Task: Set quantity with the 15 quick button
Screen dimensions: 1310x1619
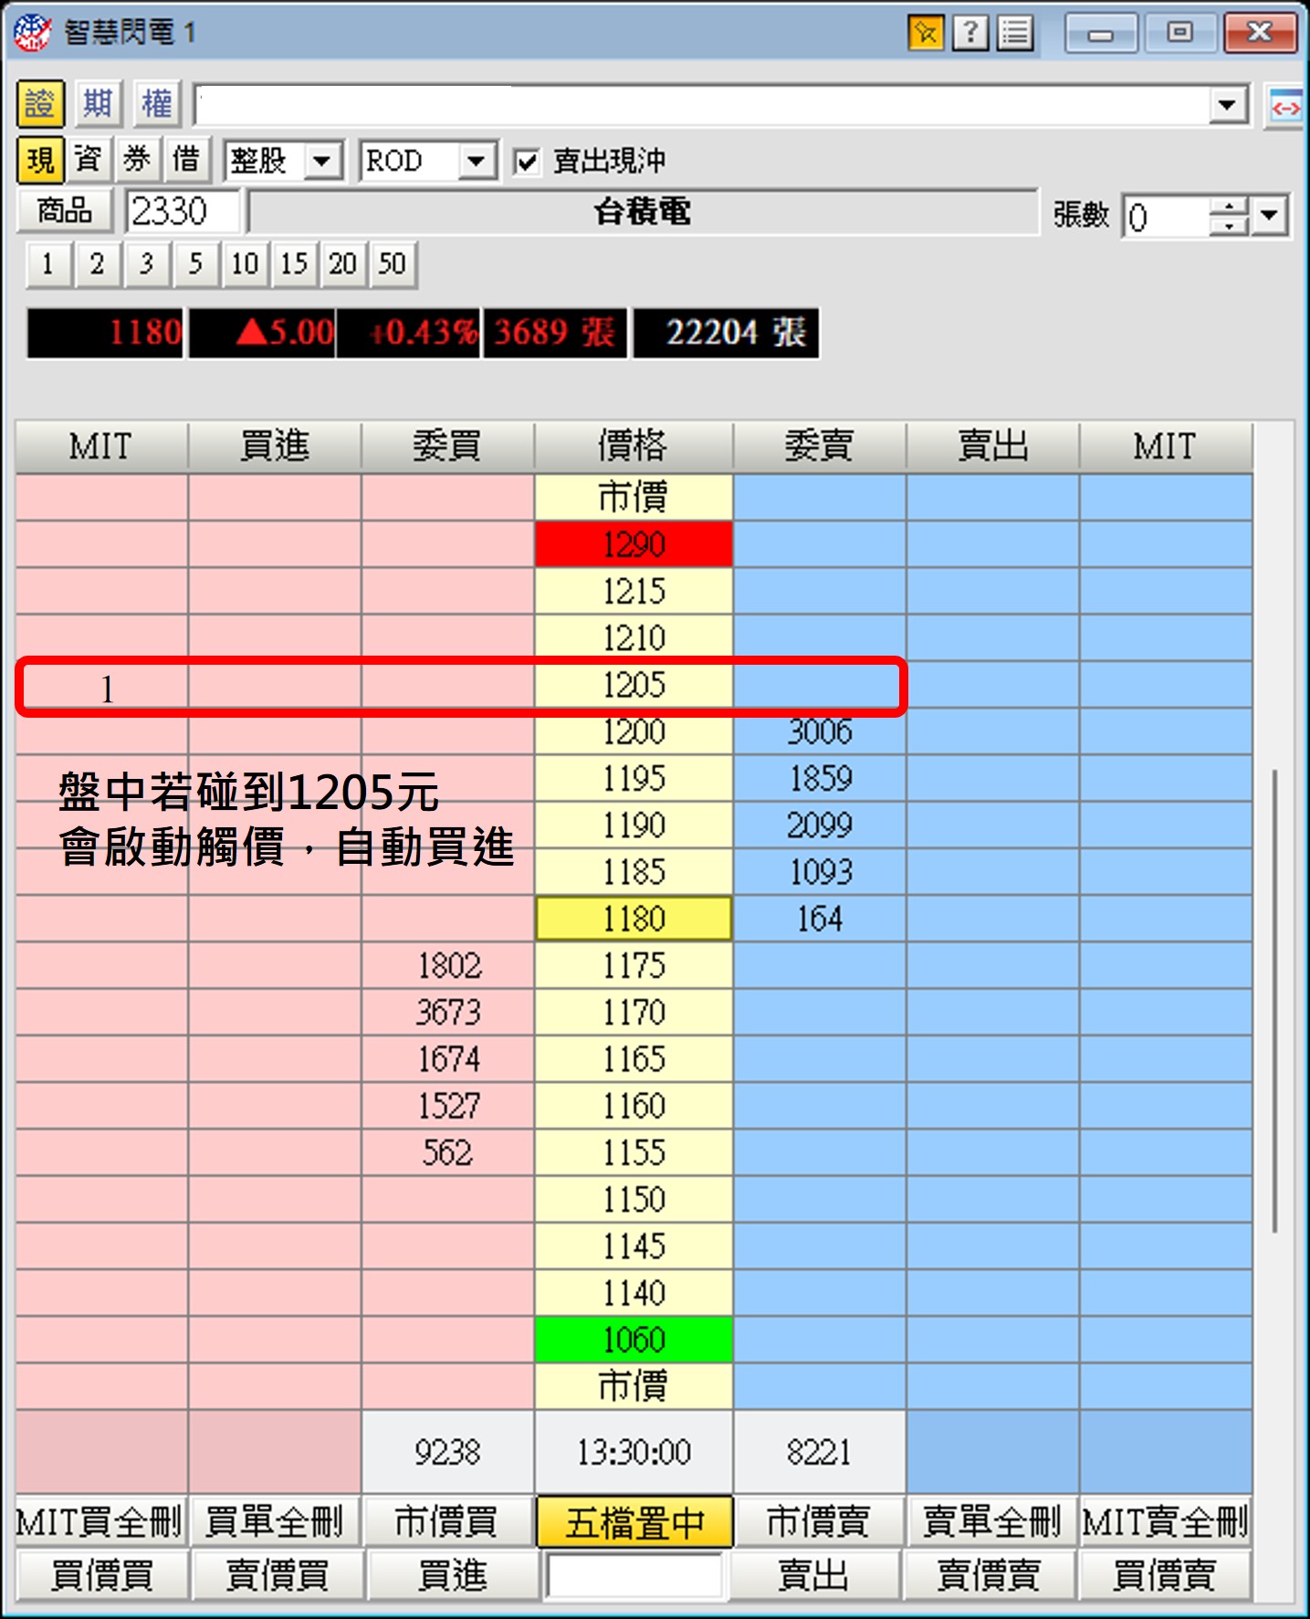Action: (294, 265)
